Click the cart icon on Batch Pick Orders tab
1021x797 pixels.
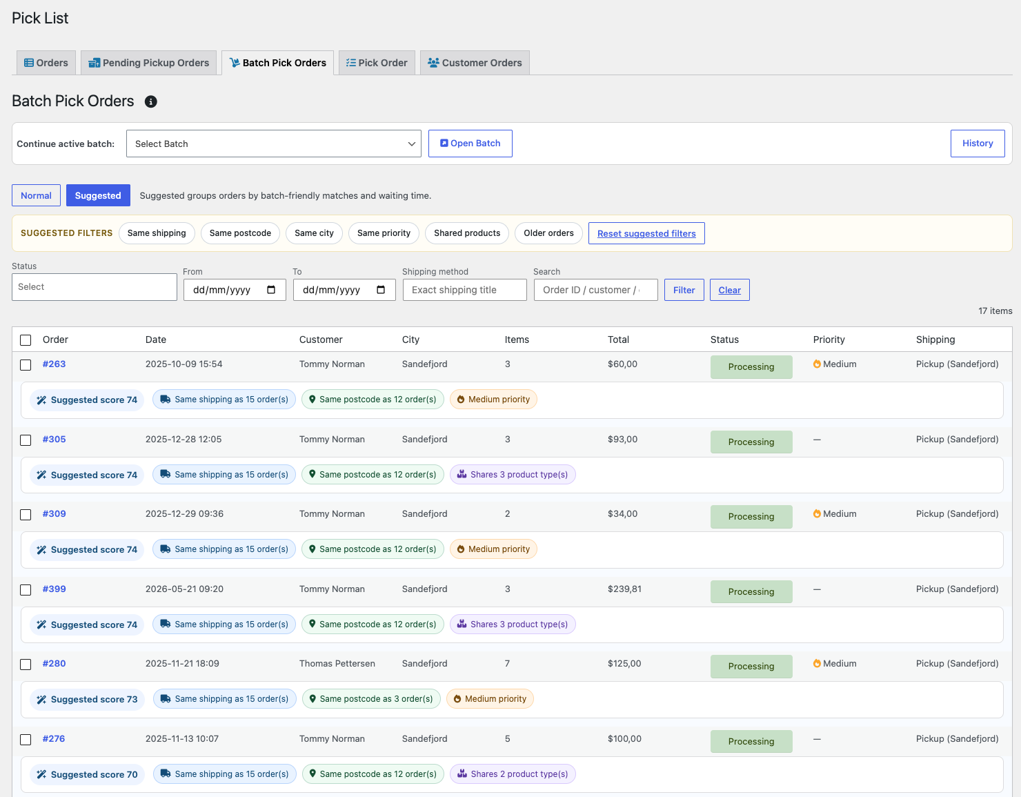(235, 63)
